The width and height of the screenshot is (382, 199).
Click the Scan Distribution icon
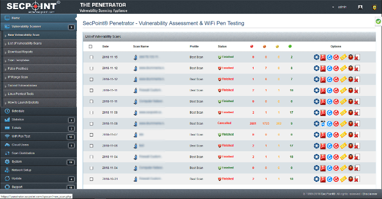click(7, 153)
